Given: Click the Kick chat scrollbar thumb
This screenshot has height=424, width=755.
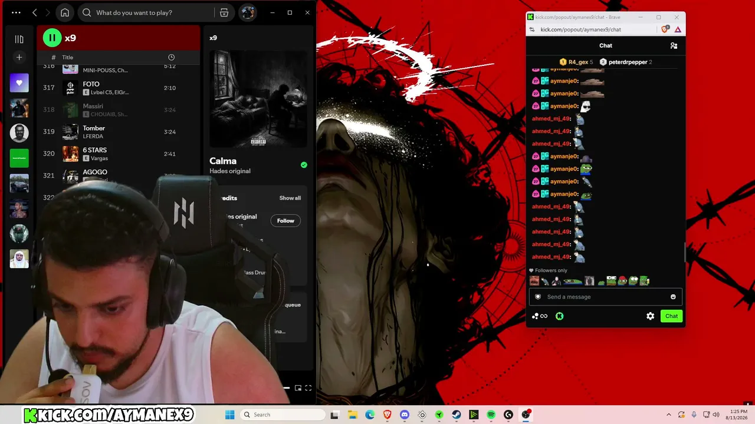Looking at the screenshot, I should click(684, 252).
